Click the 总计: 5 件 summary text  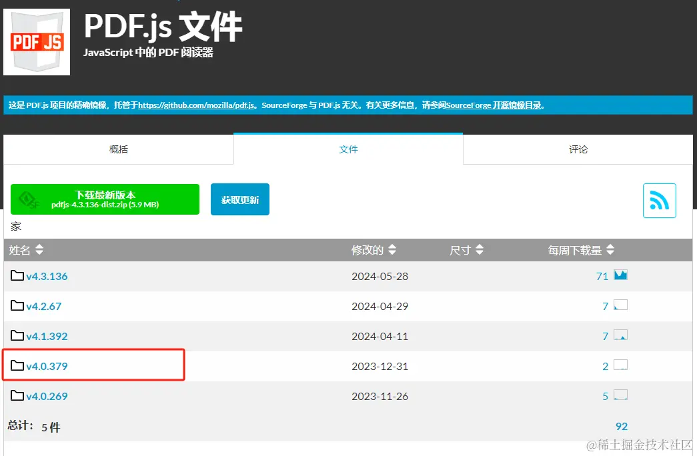pyautogui.click(x=34, y=427)
